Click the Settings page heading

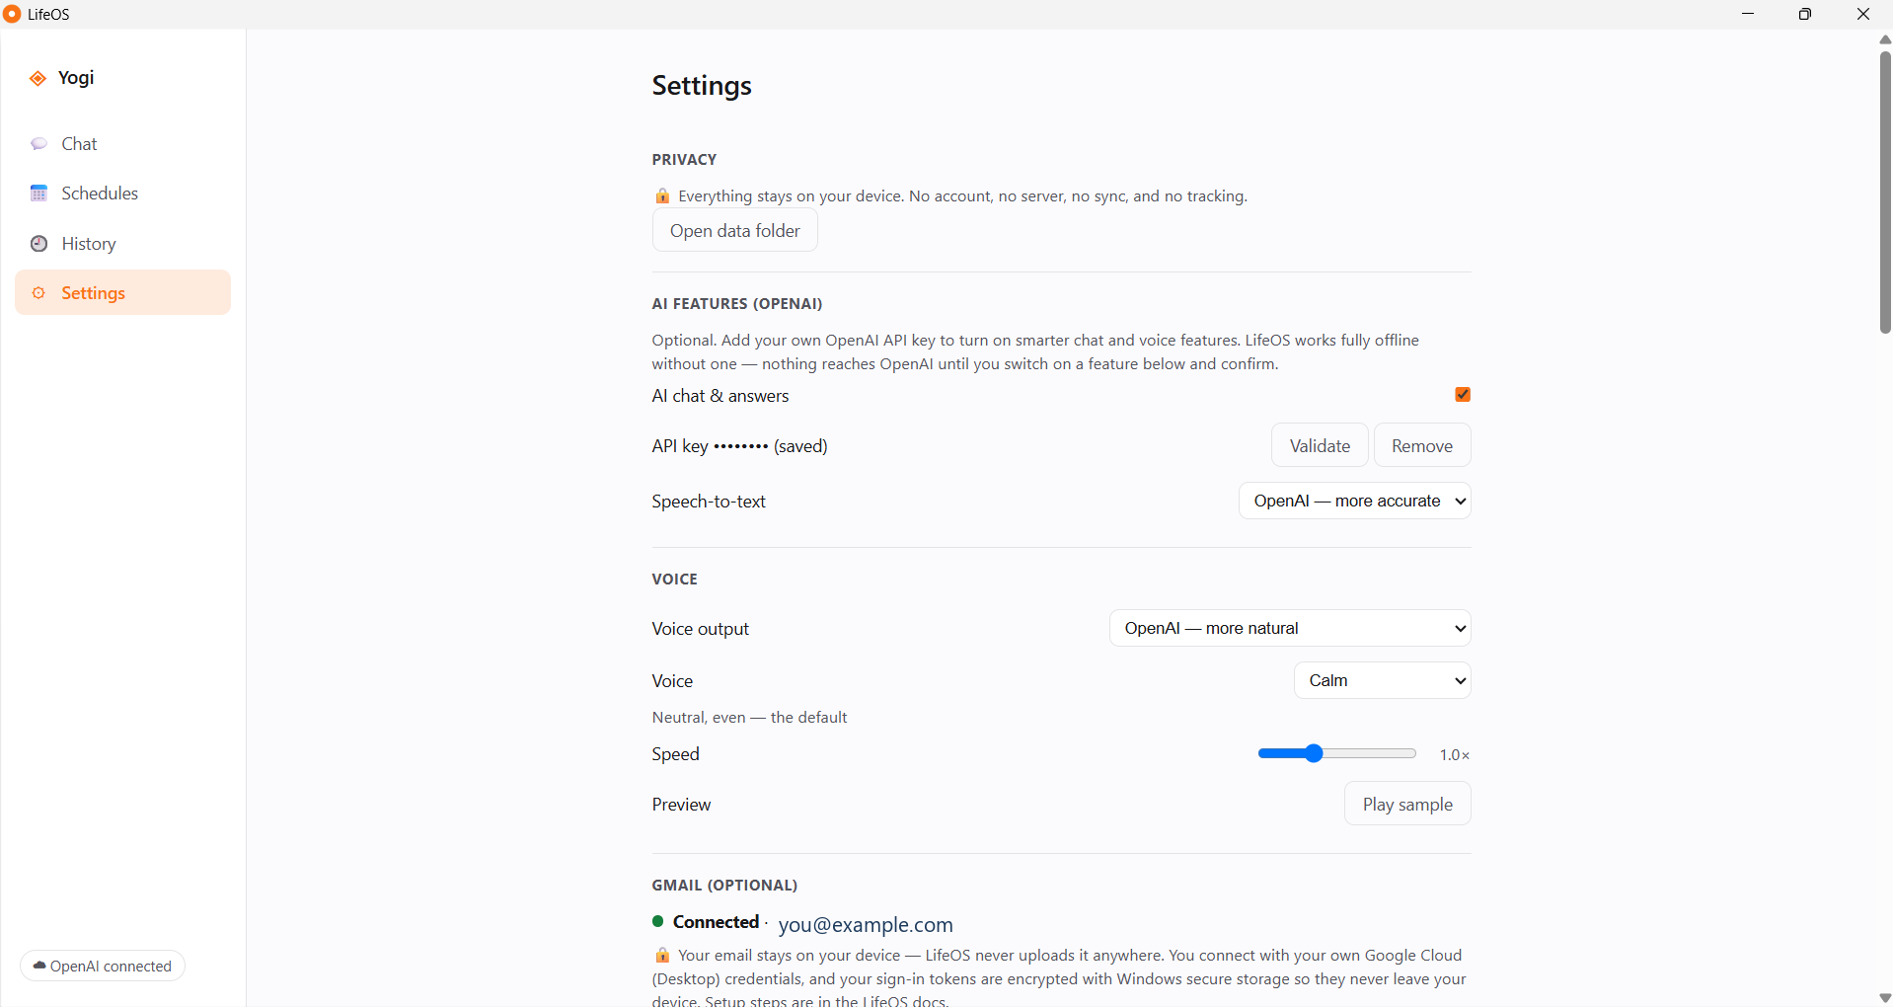click(x=702, y=86)
